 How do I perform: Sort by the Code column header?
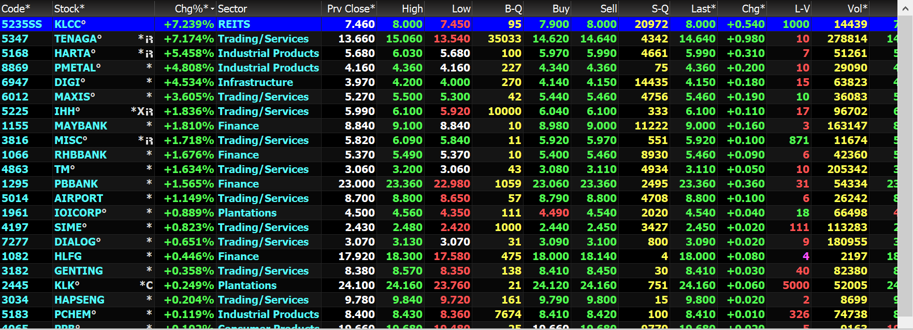[x=16, y=9]
